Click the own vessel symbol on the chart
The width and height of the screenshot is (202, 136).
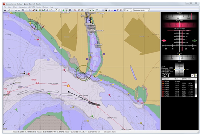tap(94, 104)
